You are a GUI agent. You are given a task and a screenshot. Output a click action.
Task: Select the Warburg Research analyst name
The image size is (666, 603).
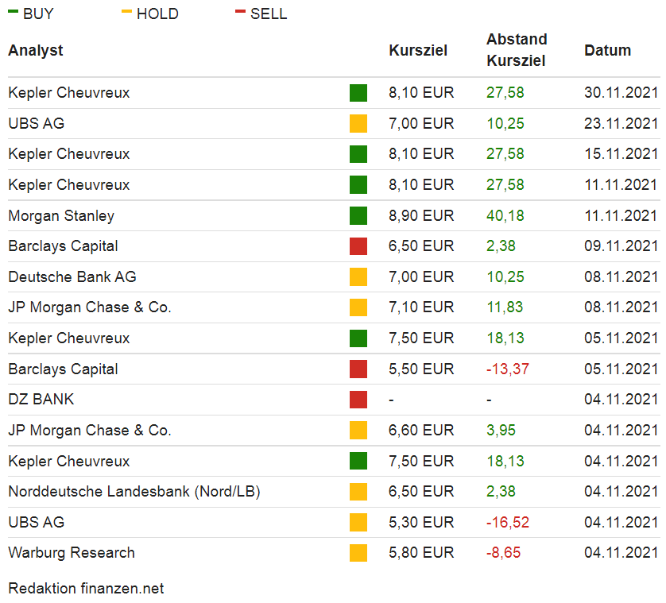[x=72, y=553]
